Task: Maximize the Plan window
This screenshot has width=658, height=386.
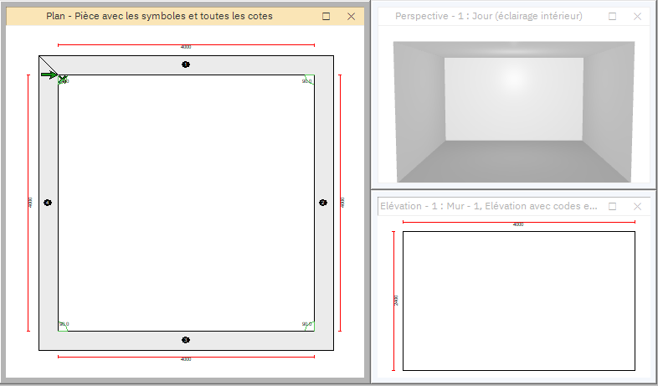Action: (326, 16)
